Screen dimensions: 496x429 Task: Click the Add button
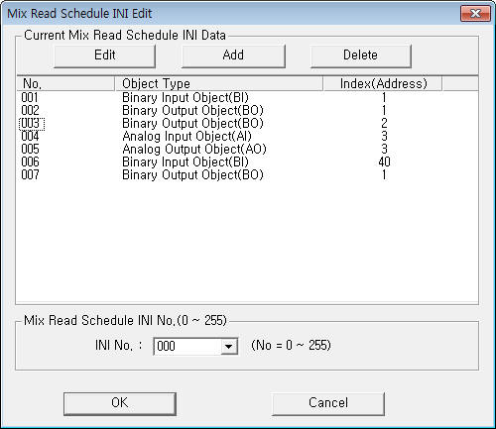pos(233,56)
